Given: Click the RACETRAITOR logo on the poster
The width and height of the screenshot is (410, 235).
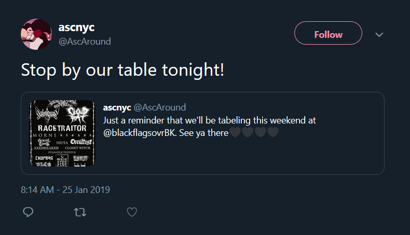Looking at the screenshot, I should point(62,128).
